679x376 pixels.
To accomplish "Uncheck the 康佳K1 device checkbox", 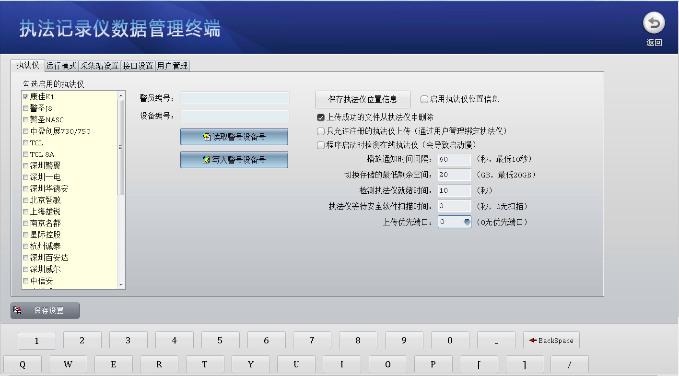I will [x=26, y=97].
